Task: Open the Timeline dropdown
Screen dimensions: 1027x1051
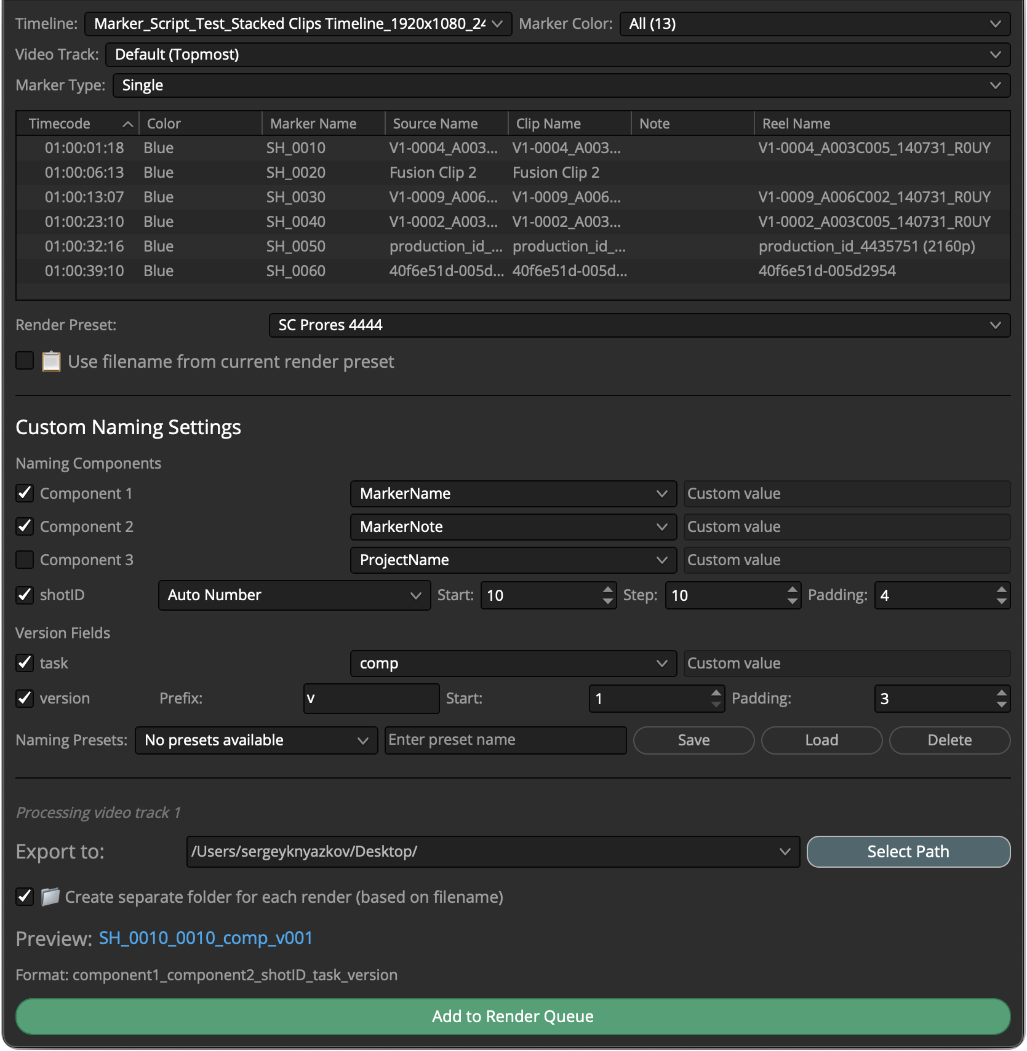Action: click(298, 24)
